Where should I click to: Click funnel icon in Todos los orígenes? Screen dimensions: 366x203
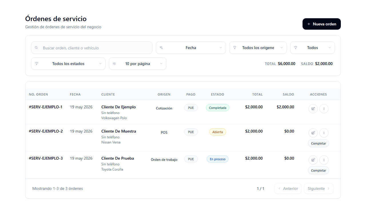(235, 48)
